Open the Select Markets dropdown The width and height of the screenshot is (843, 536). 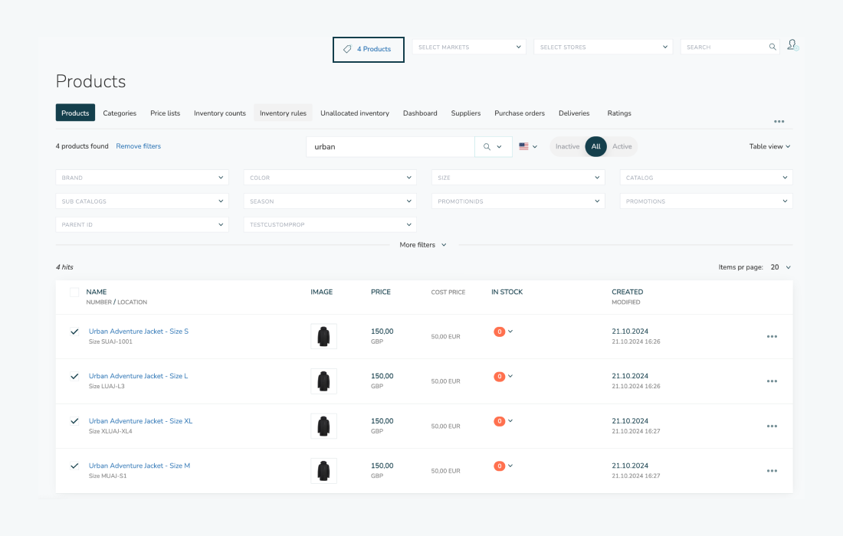(470, 47)
